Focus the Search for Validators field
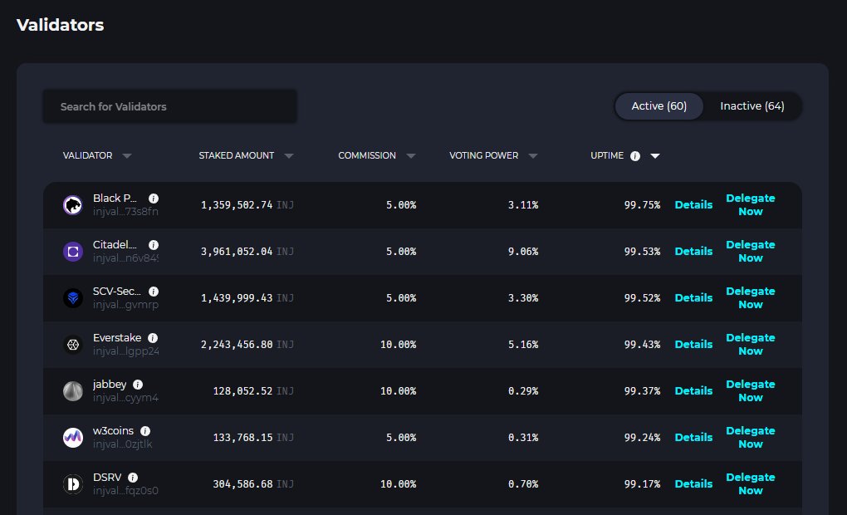This screenshot has height=515, width=847. (x=169, y=106)
